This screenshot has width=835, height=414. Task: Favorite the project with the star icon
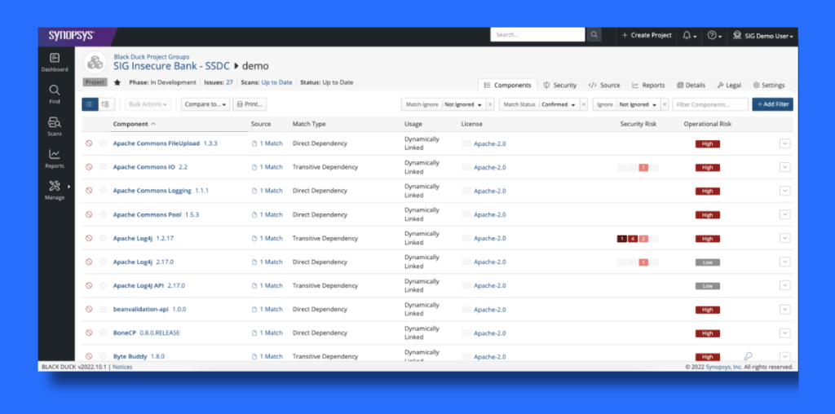(x=117, y=82)
